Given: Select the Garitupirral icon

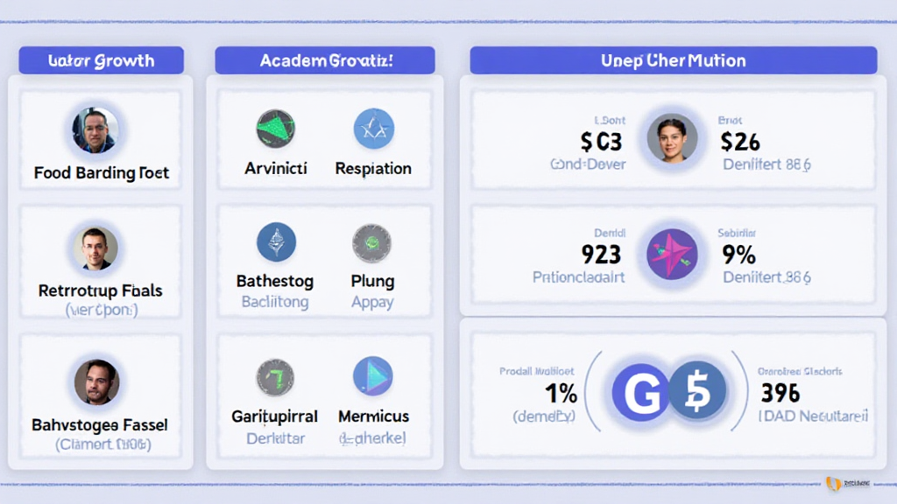Looking at the screenshot, I should coord(275,377).
